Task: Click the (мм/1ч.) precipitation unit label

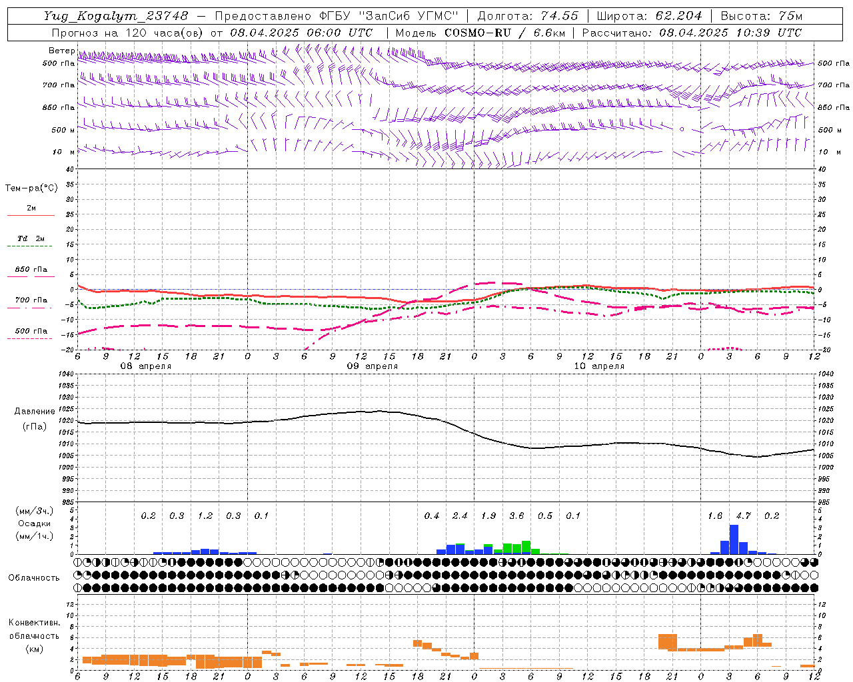Action: 34,536
